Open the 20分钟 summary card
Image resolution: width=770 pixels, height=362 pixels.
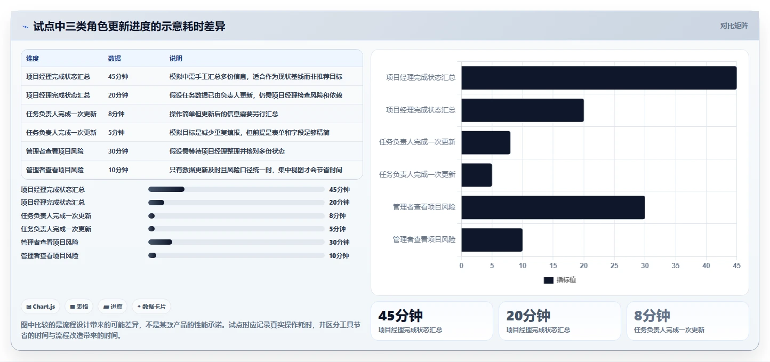click(x=560, y=321)
